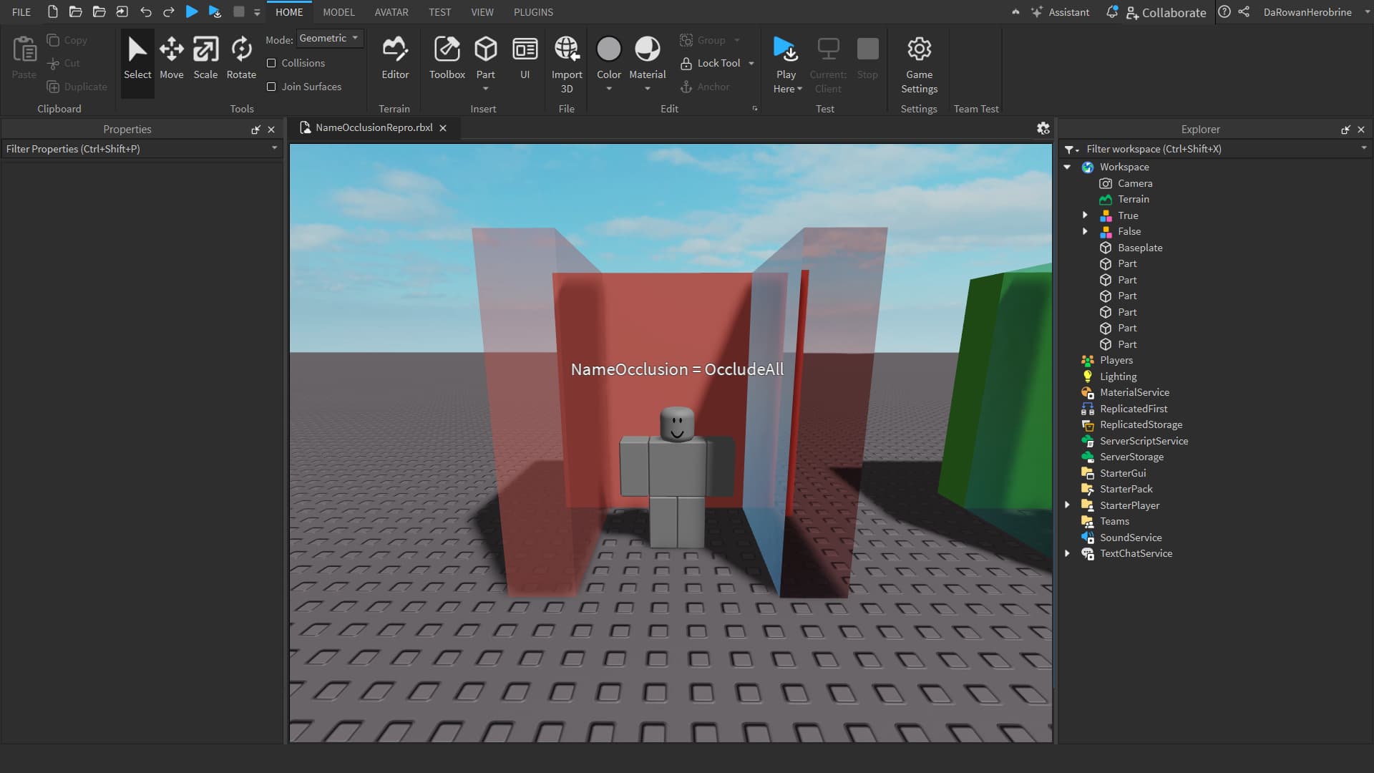Select ServerScriptService in Explorer
Screen dimensions: 1374x773
coord(1144,441)
